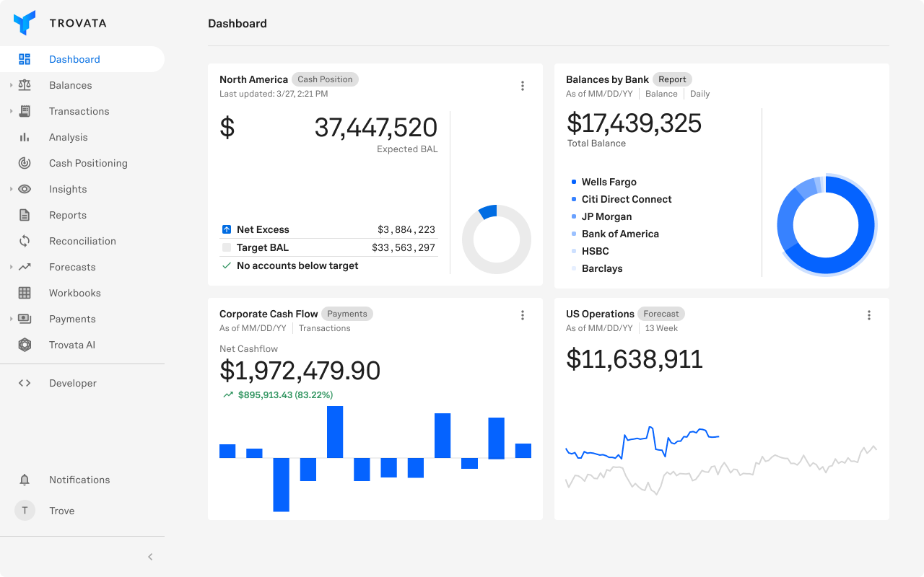Viewport: 924px width, 577px height.
Task: Open the Transactions section via its ledger icon
Action: [x=25, y=111]
